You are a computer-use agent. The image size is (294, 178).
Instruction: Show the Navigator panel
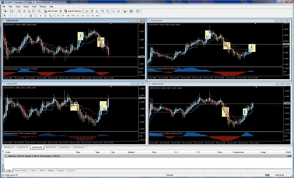click(29, 11)
